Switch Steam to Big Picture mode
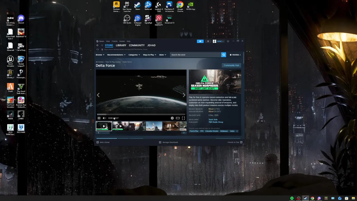 pyautogui.click(x=228, y=41)
